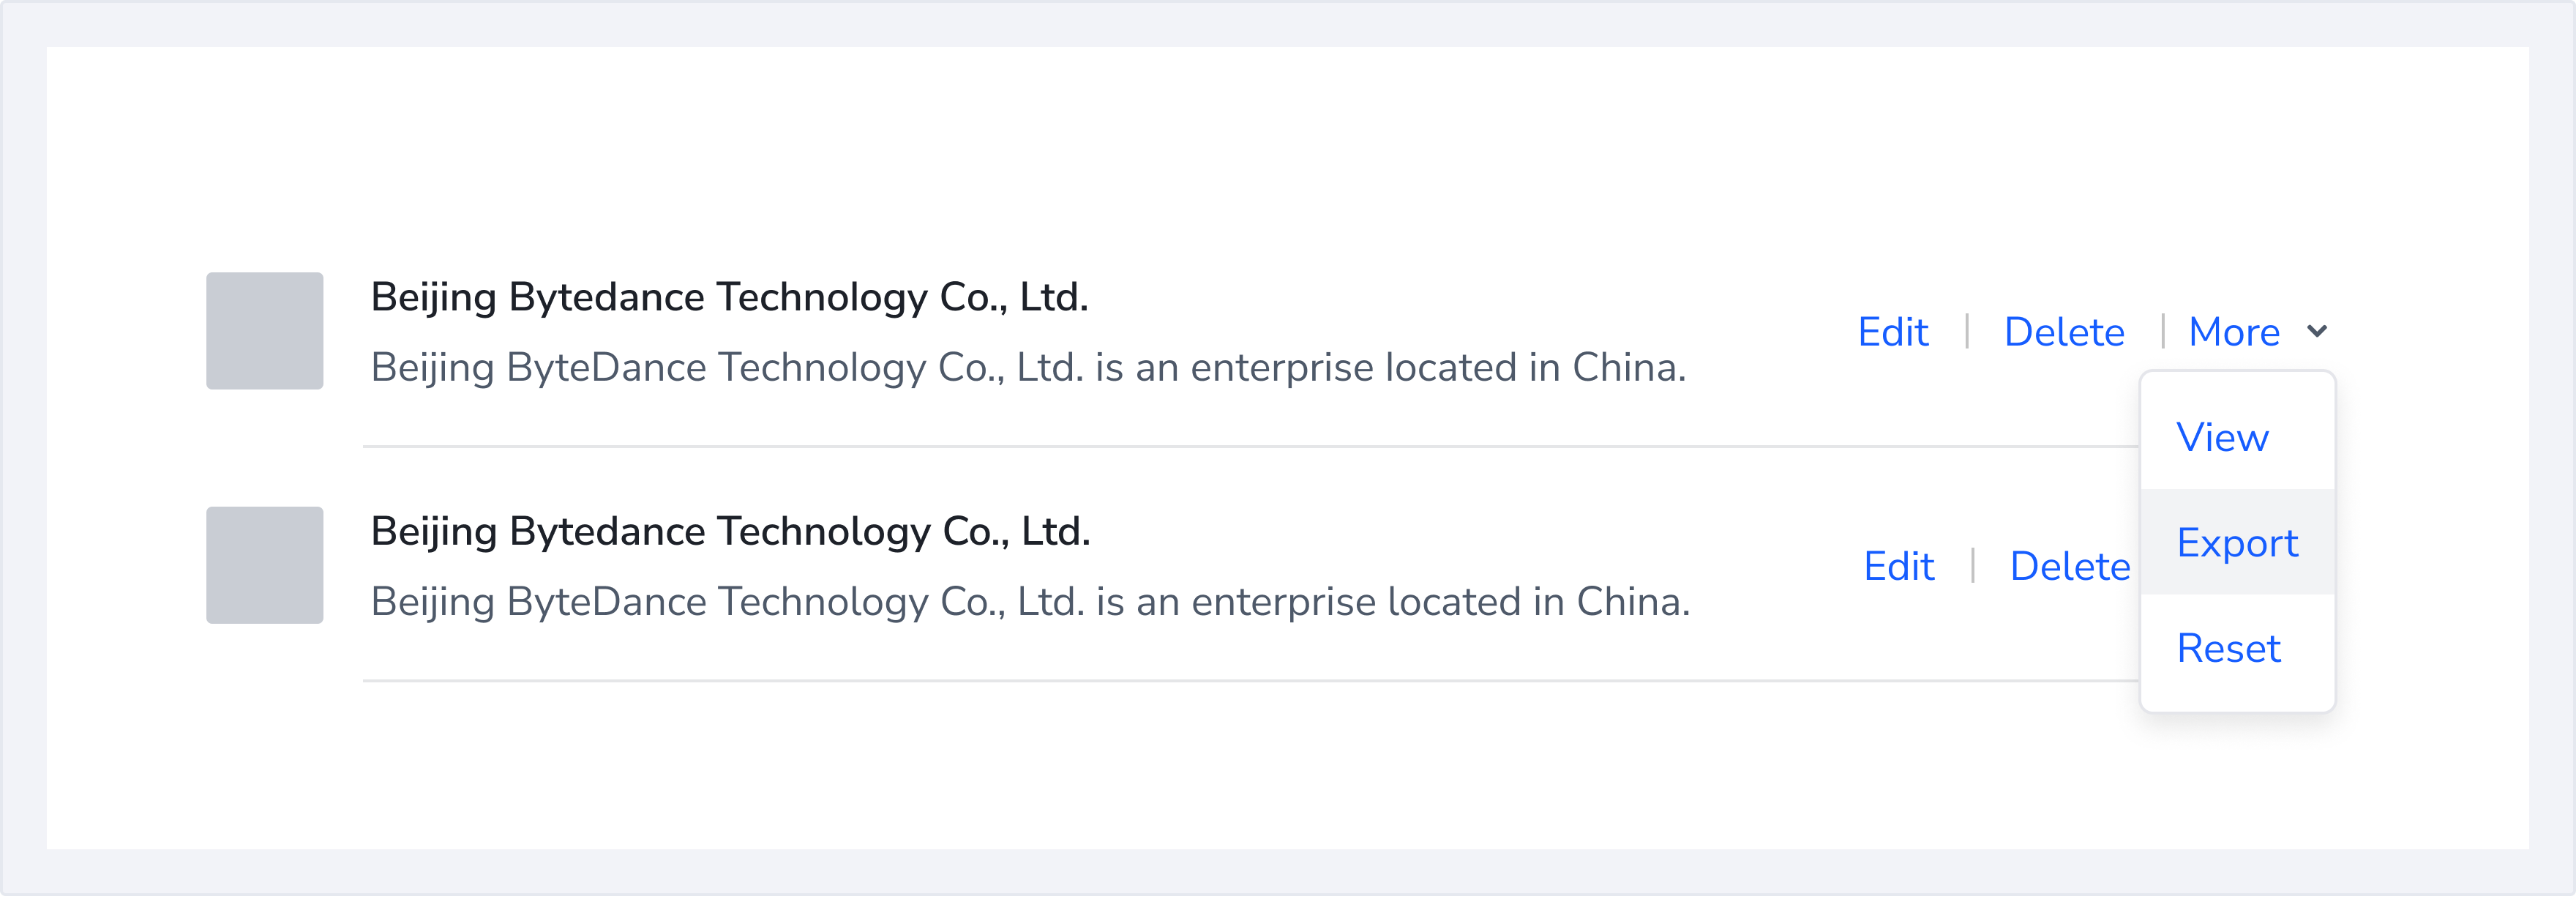
Task: Edit the first Beijing Bytedance list item
Action: click(x=1892, y=332)
